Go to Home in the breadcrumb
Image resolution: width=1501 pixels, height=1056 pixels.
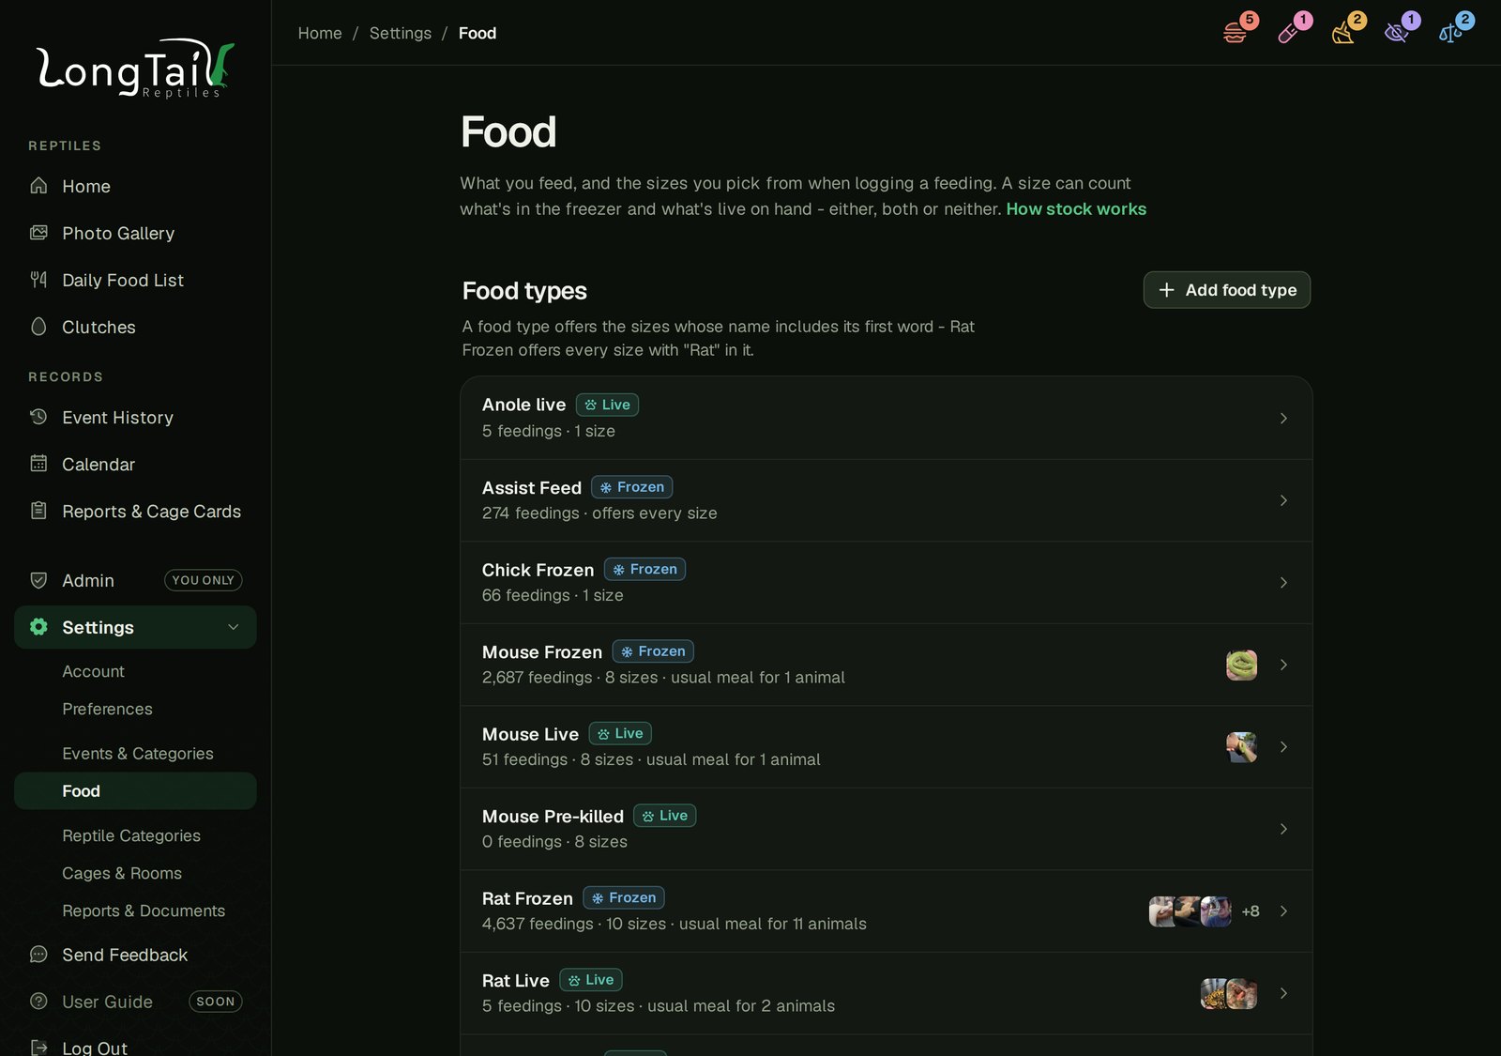(x=320, y=33)
